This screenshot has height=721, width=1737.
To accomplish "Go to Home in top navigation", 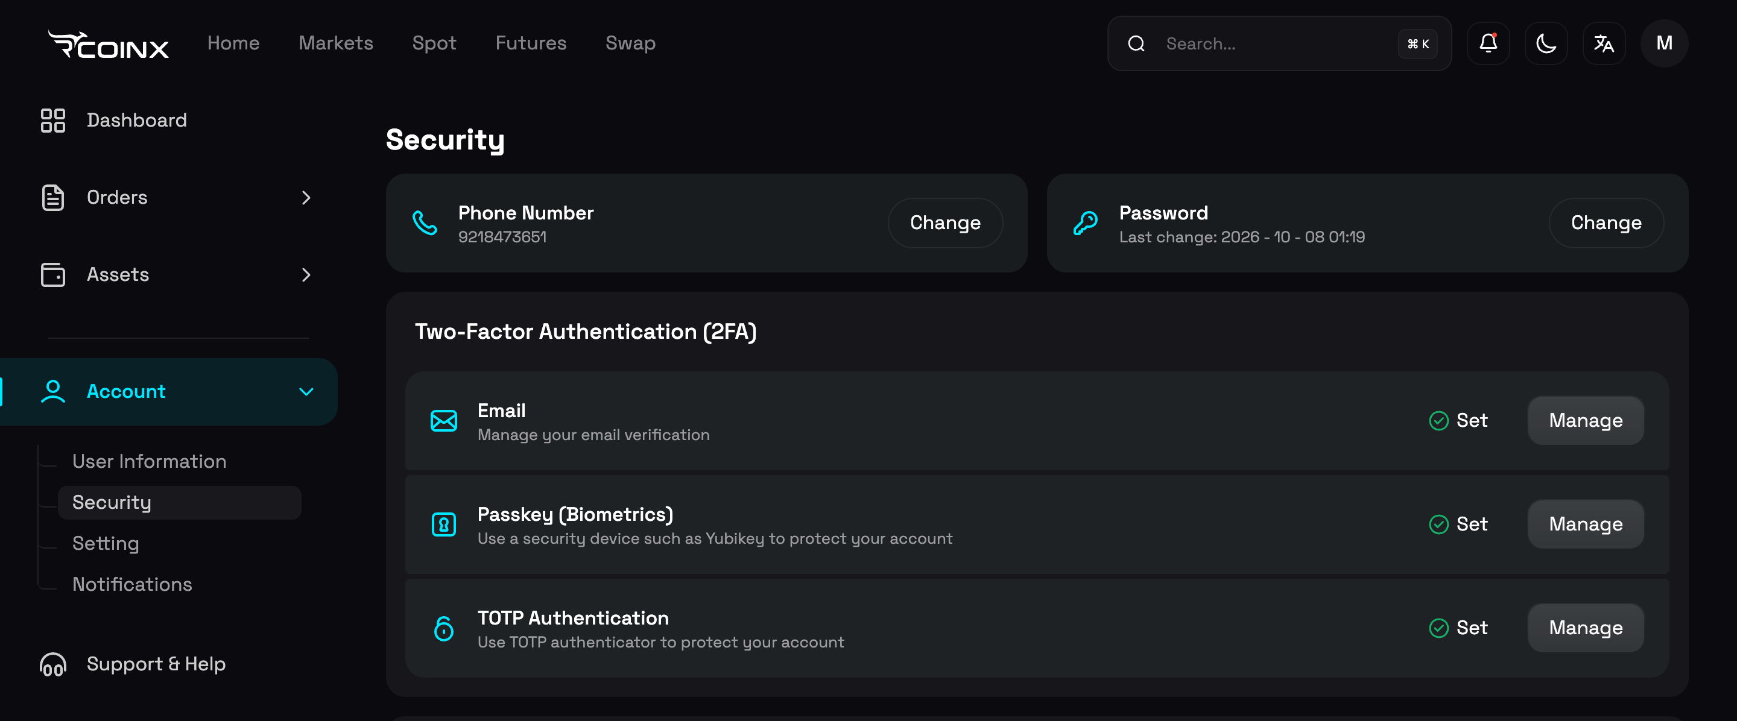I will (x=233, y=43).
